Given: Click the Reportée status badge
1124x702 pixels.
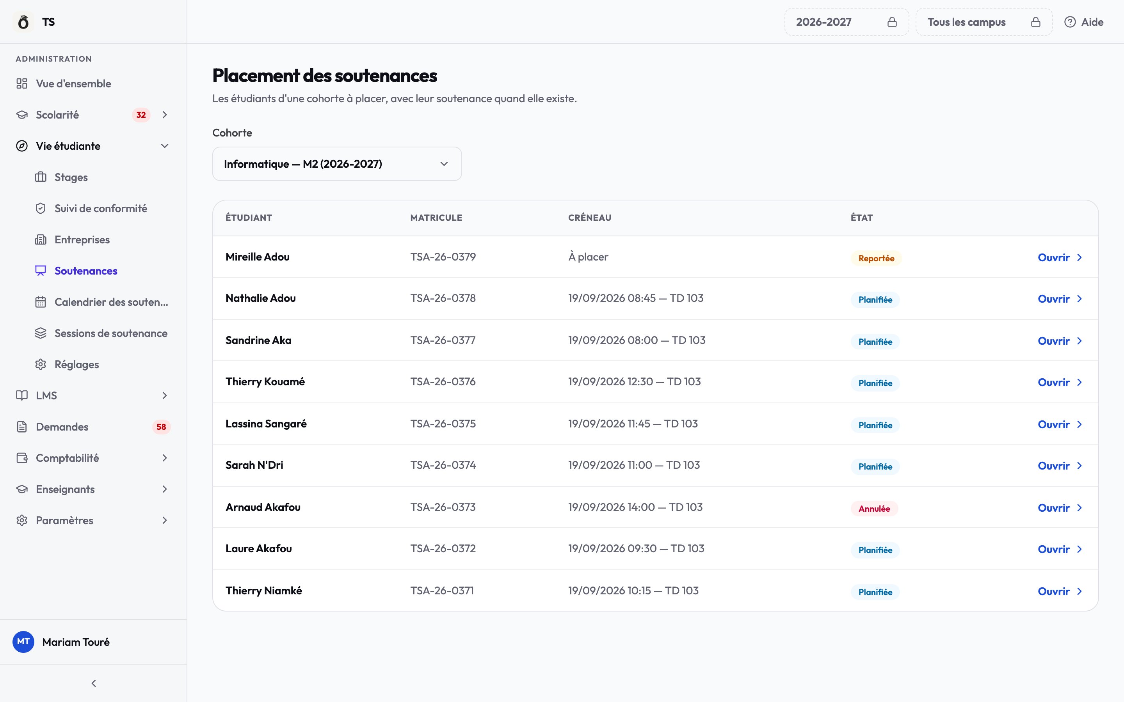Looking at the screenshot, I should (876, 258).
